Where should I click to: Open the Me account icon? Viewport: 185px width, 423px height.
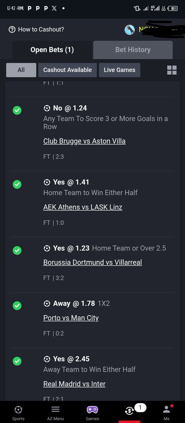point(166,410)
